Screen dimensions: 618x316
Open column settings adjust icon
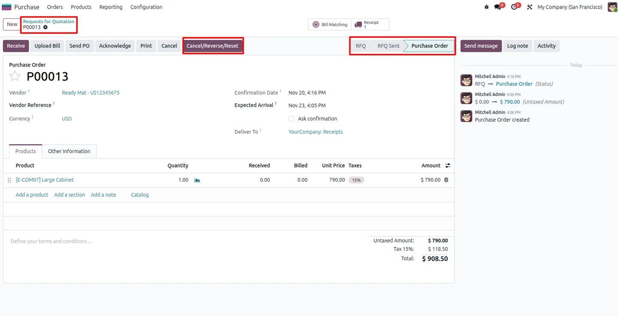[x=448, y=166]
